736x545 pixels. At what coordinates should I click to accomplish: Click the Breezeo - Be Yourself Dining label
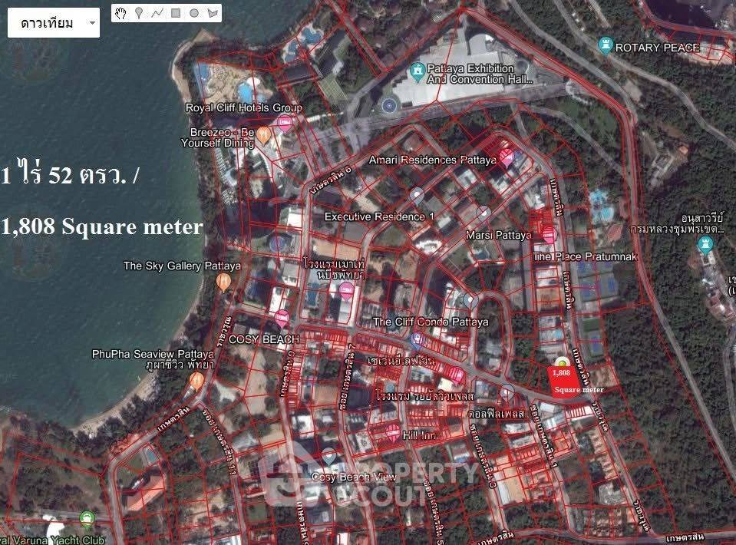[x=218, y=137]
